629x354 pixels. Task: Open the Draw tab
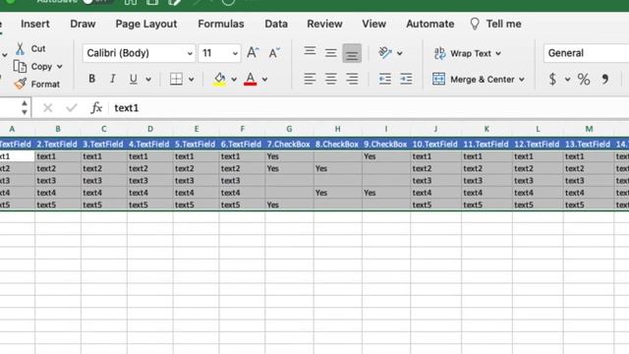(83, 24)
